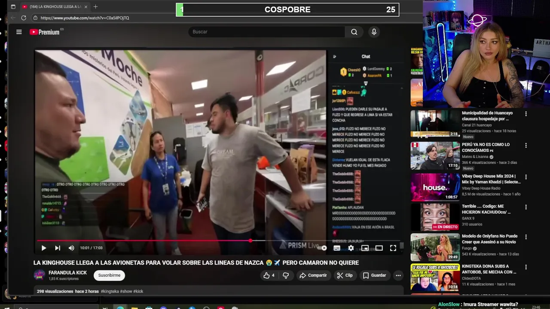Save the video with Guardar
Screen dimensions: 550x309
coord(374,276)
